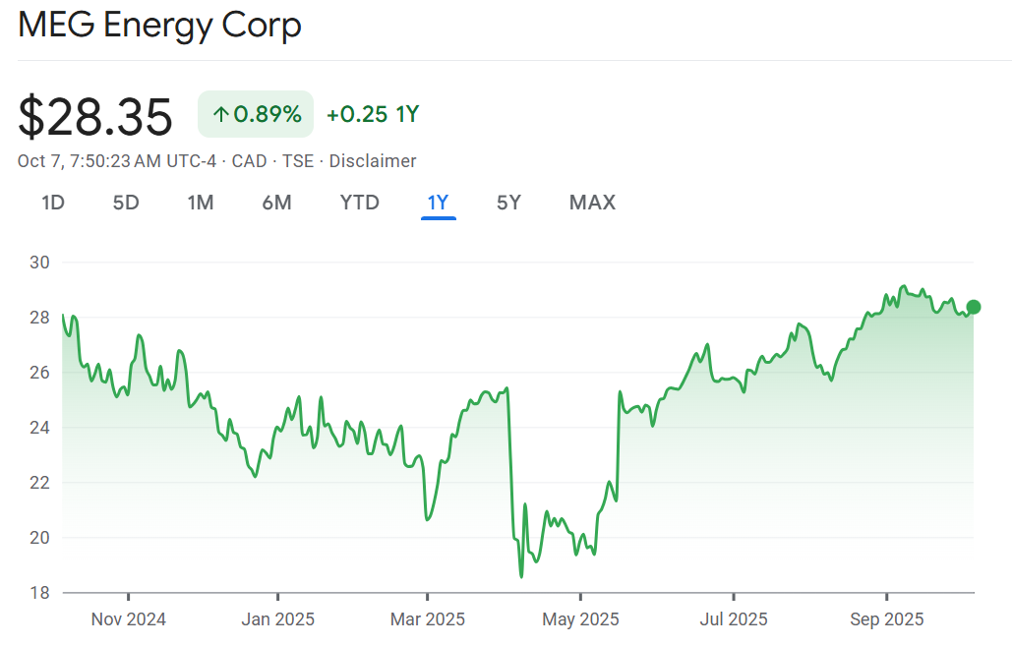The width and height of the screenshot is (1012, 646).
Task: Click the active 1Y tab
Action: (438, 203)
